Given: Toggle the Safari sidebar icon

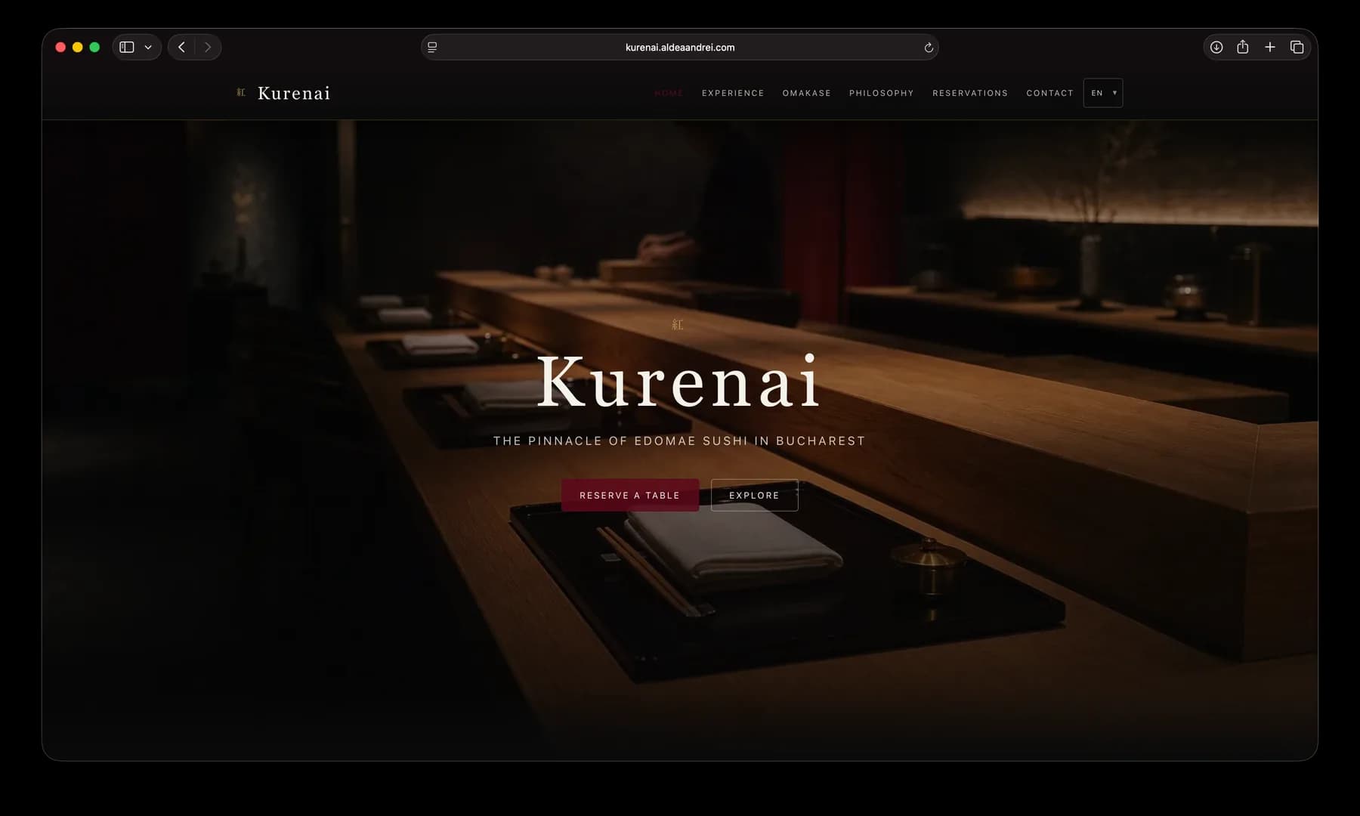Looking at the screenshot, I should click(x=127, y=47).
